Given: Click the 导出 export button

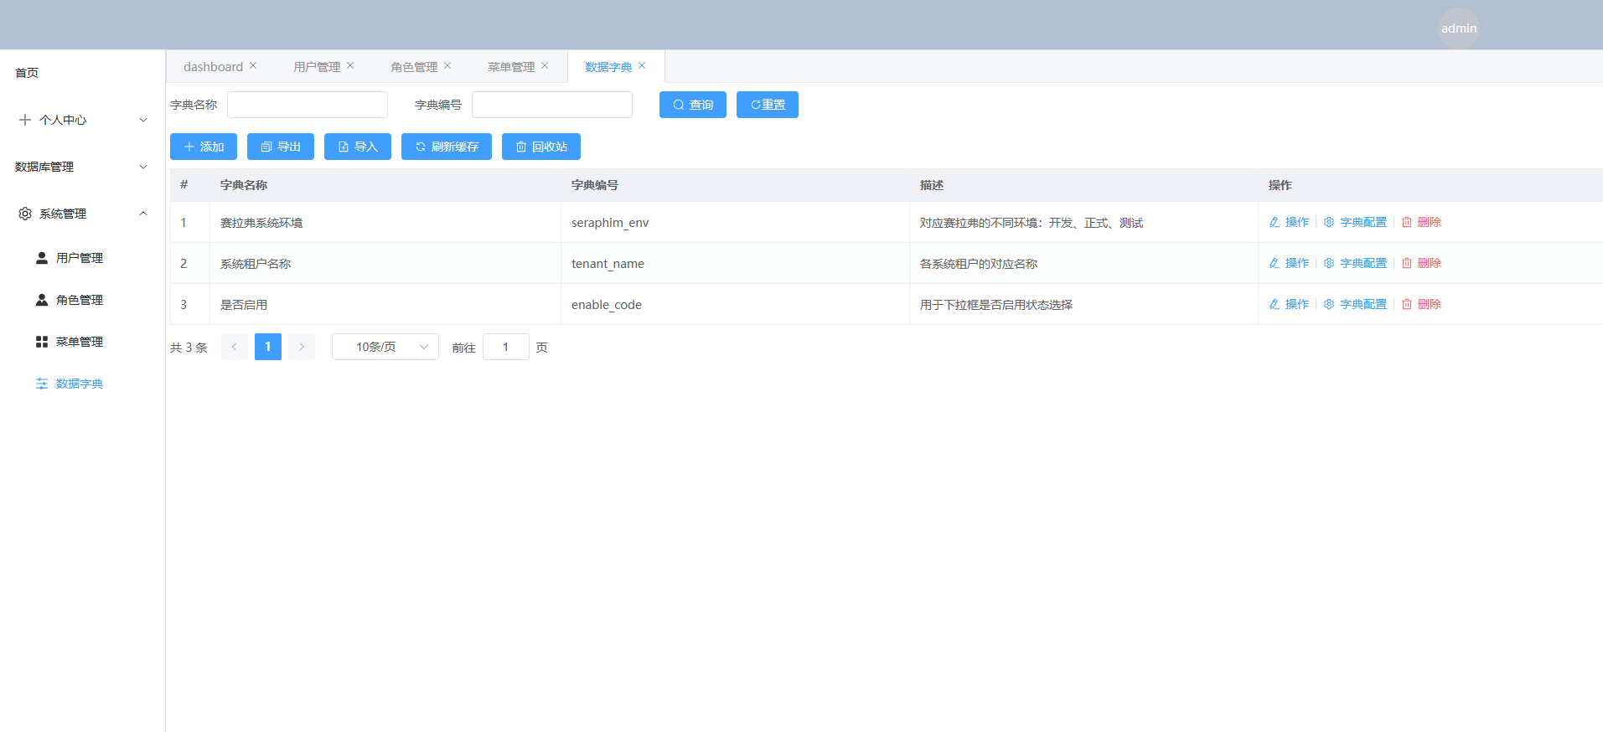Looking at the screenshot, I should click(x=281, y=147).
